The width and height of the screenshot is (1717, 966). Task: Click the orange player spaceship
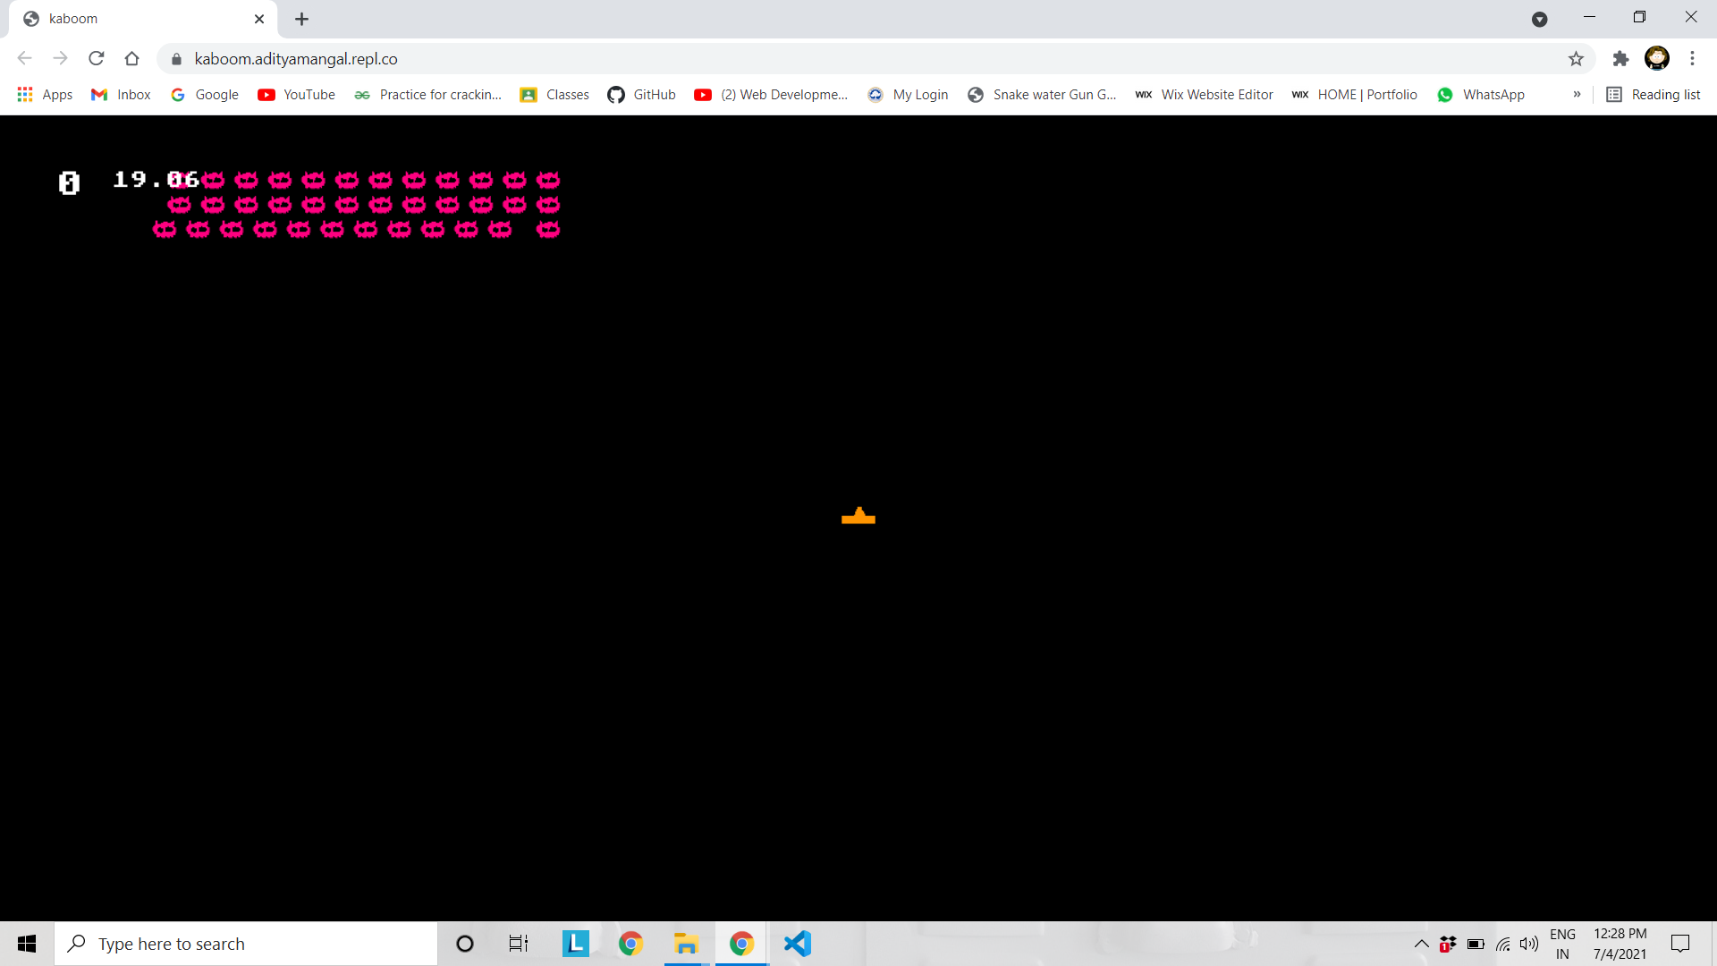(858, 516)
